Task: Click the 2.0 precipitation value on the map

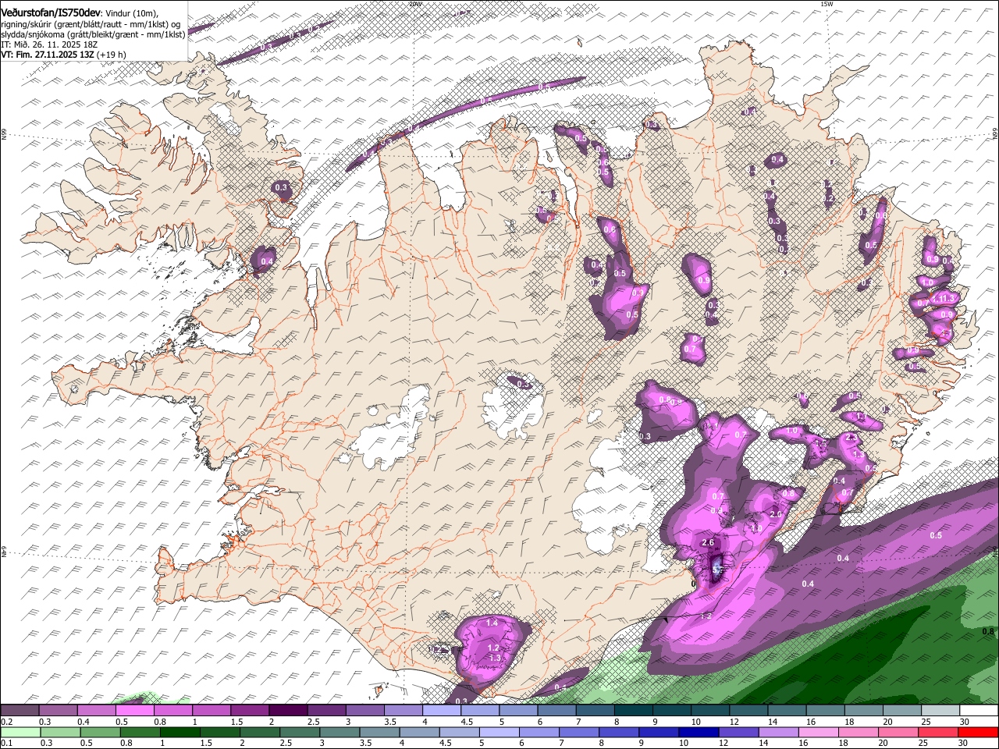Action: click(x=776, y=515)
